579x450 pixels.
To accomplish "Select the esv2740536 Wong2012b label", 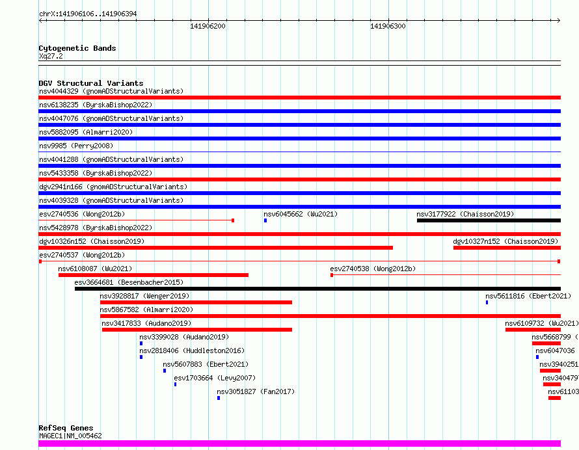I will 82,214.
